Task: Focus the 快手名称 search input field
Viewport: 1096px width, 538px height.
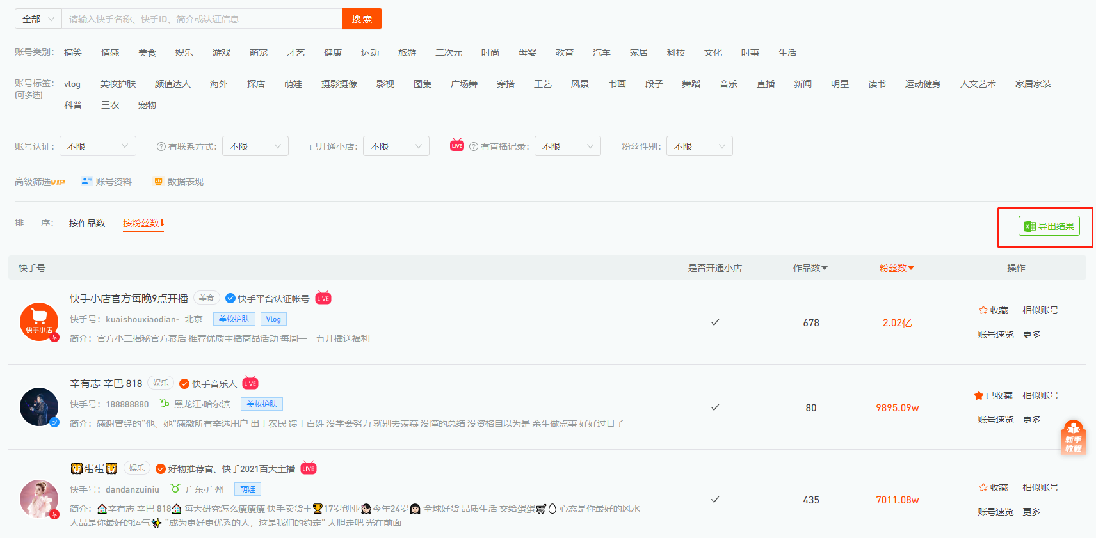Action: click(x=202, y=19)
